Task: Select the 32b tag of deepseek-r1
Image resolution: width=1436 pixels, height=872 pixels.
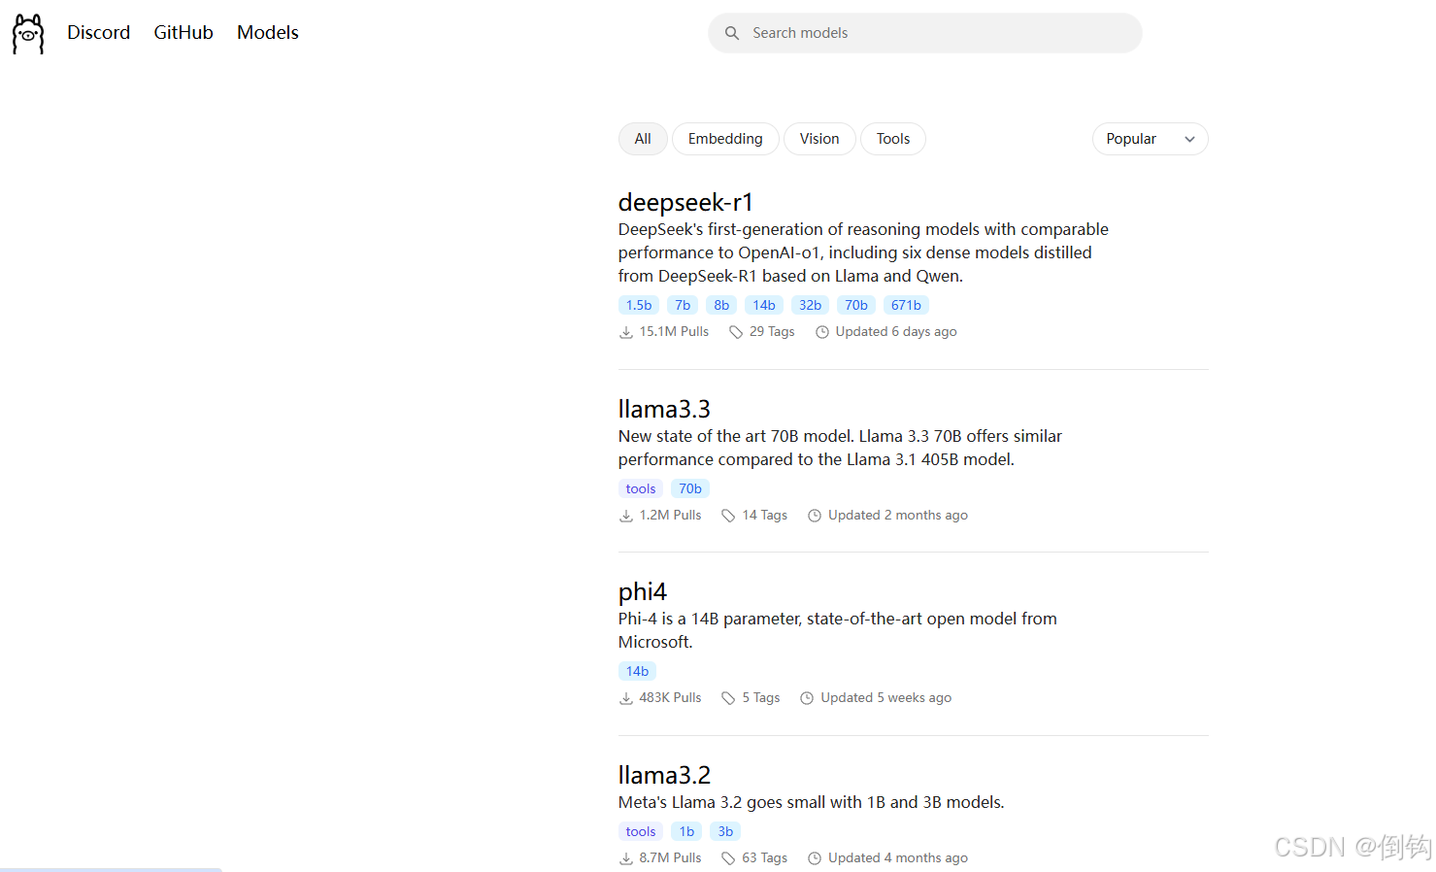Action: pyautogui.click(x=810, y=305)
